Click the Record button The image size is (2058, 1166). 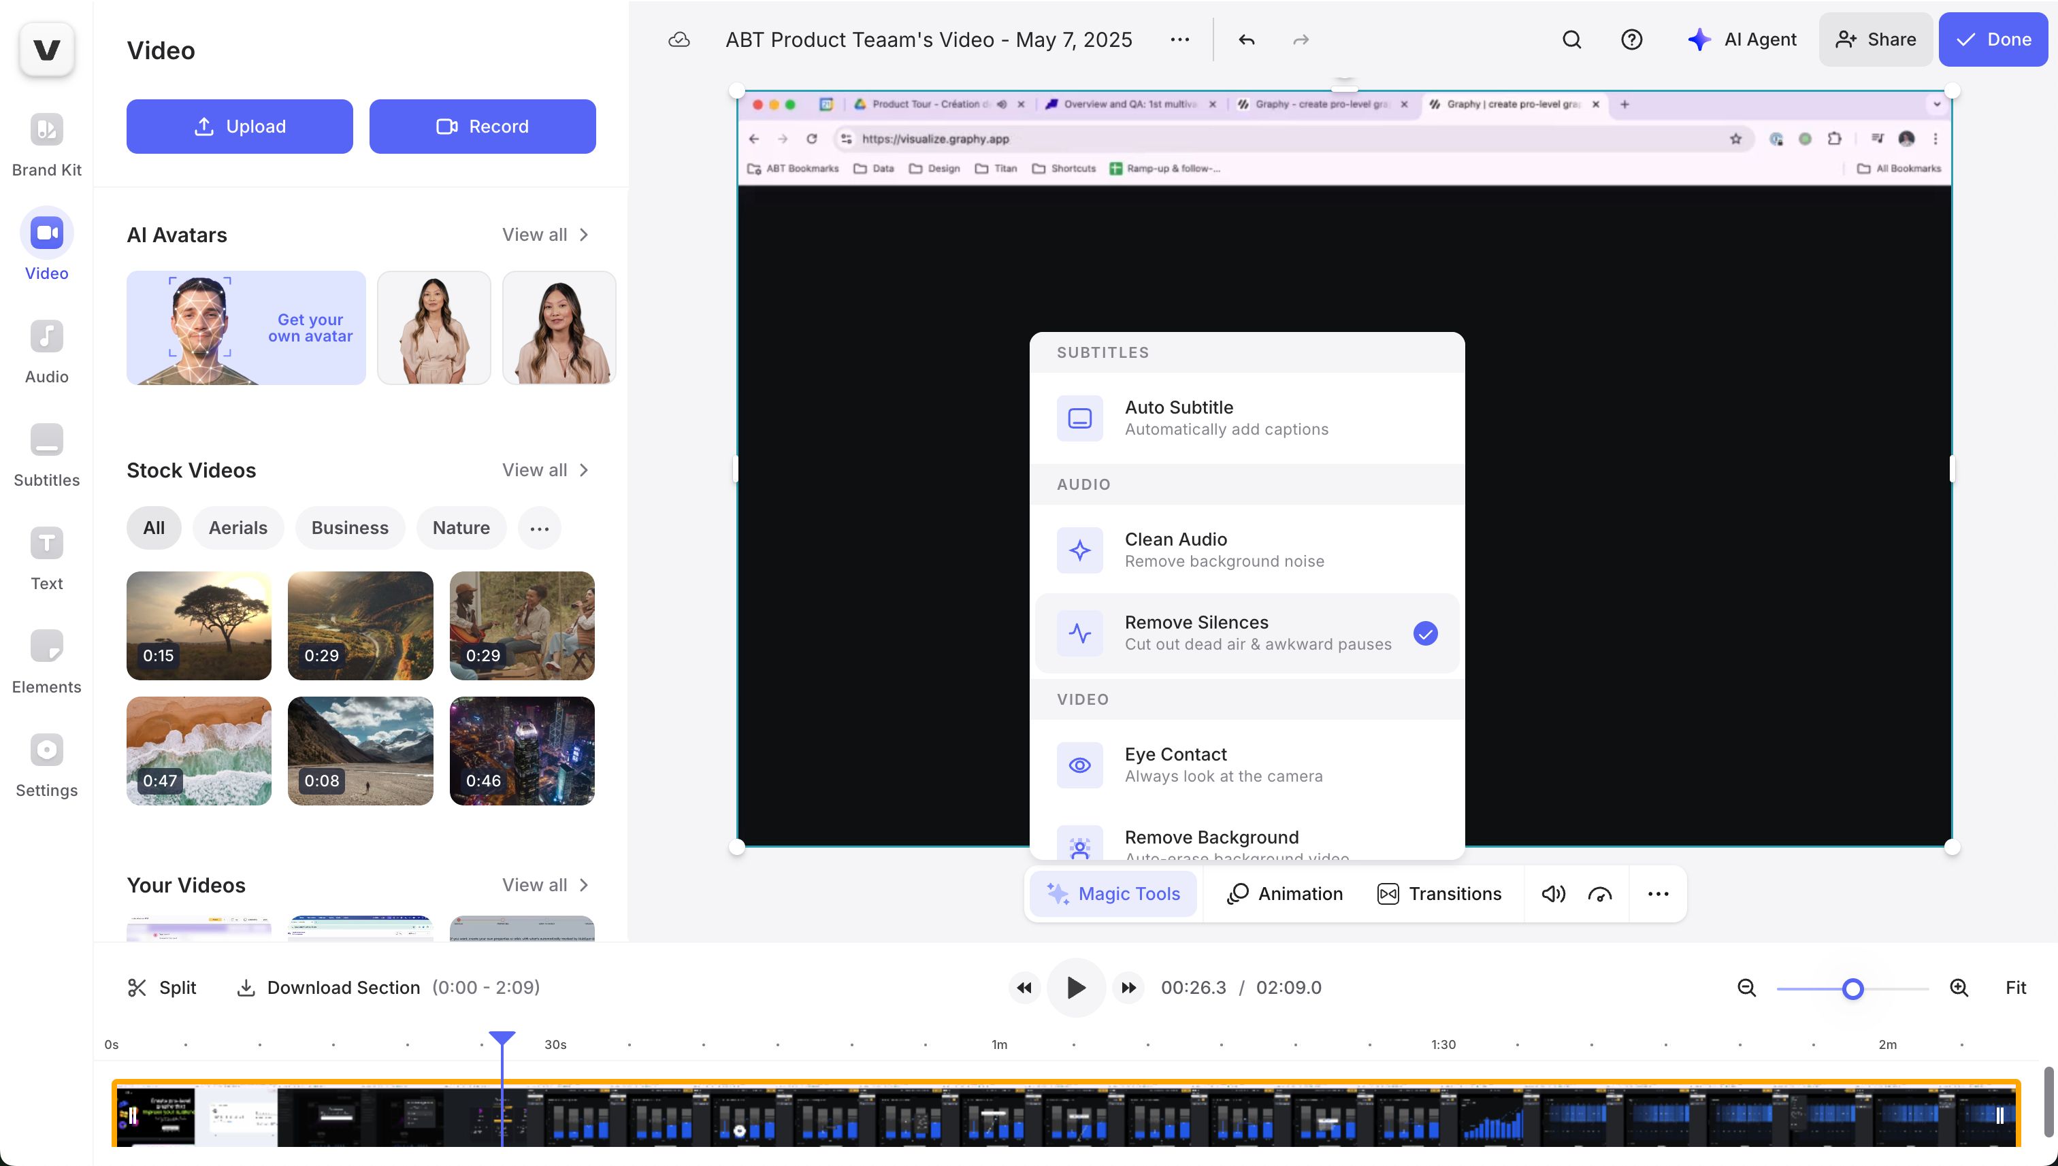[483, 127]
